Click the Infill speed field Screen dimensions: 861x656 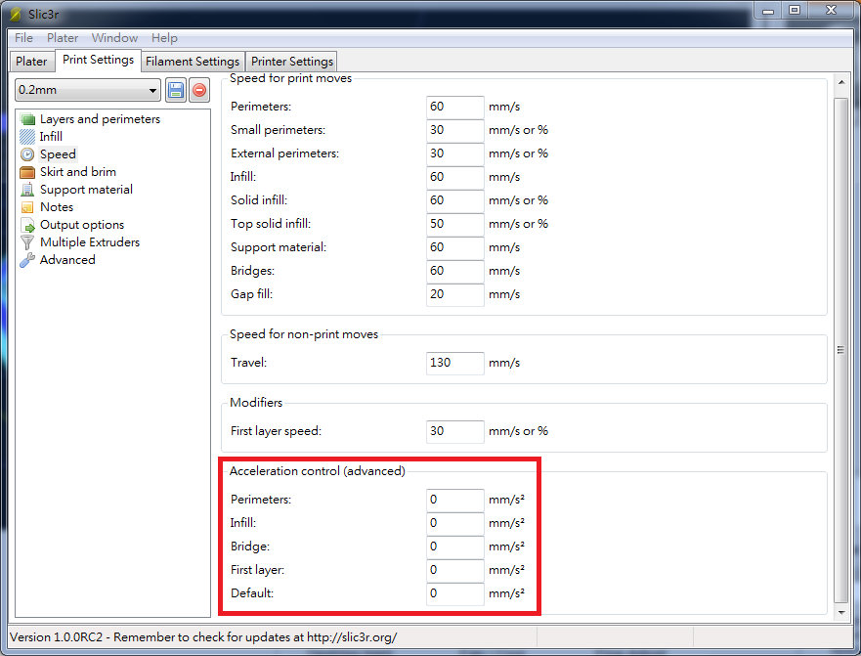coord(454,177)
